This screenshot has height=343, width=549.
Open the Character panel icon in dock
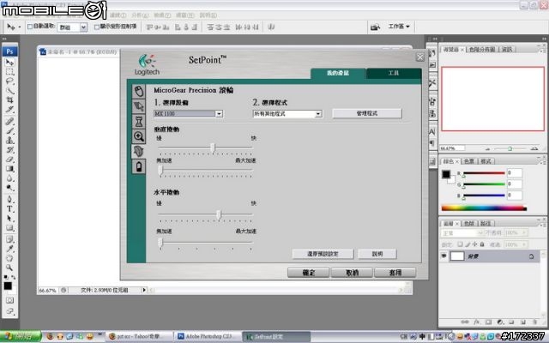(432, 132)
